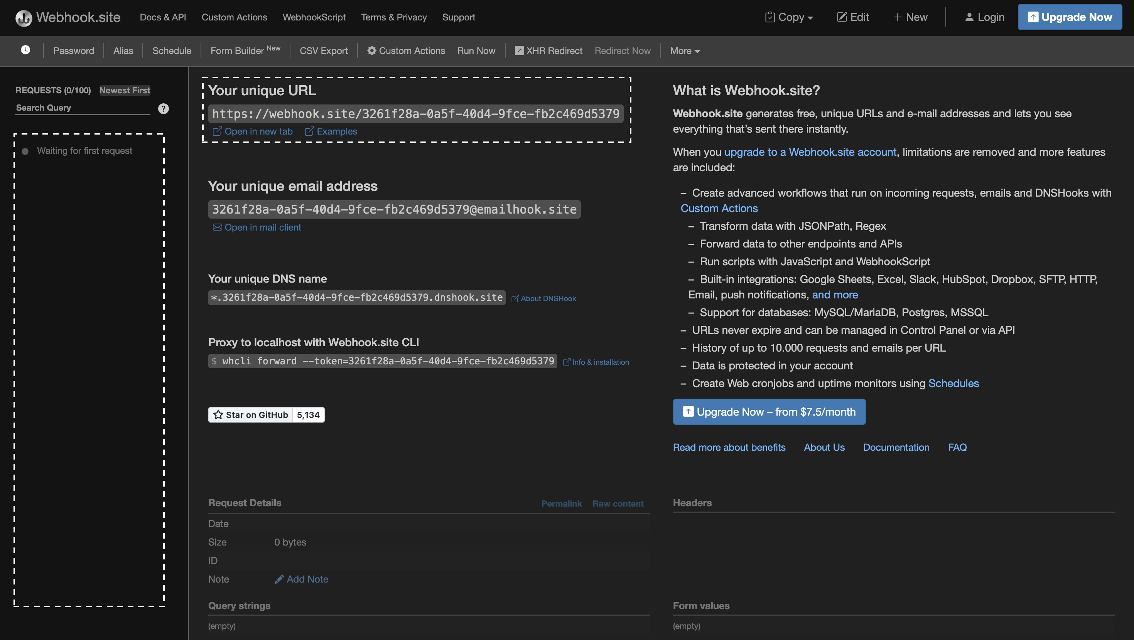Screen dimensions: 1134x640
Task: Click Open in mail client link
Action: click(257, 227)
